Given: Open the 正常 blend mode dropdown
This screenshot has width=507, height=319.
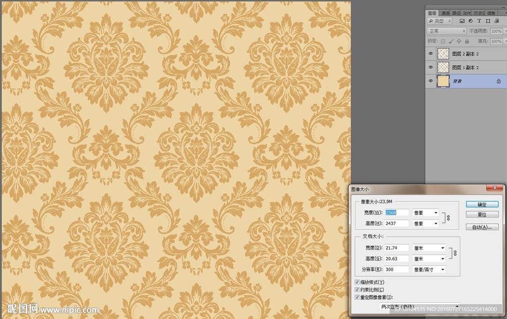Looking at the screenshot, I should pos(447,31).
